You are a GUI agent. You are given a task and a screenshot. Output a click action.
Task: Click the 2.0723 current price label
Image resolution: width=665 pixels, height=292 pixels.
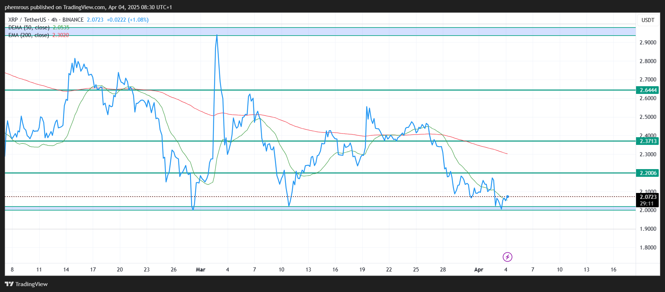(648, 197)
